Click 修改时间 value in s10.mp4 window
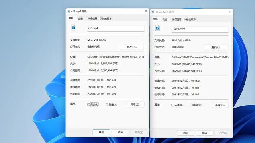Image resolution: width=255 pixels, height=143 pixels. [102, 87]
